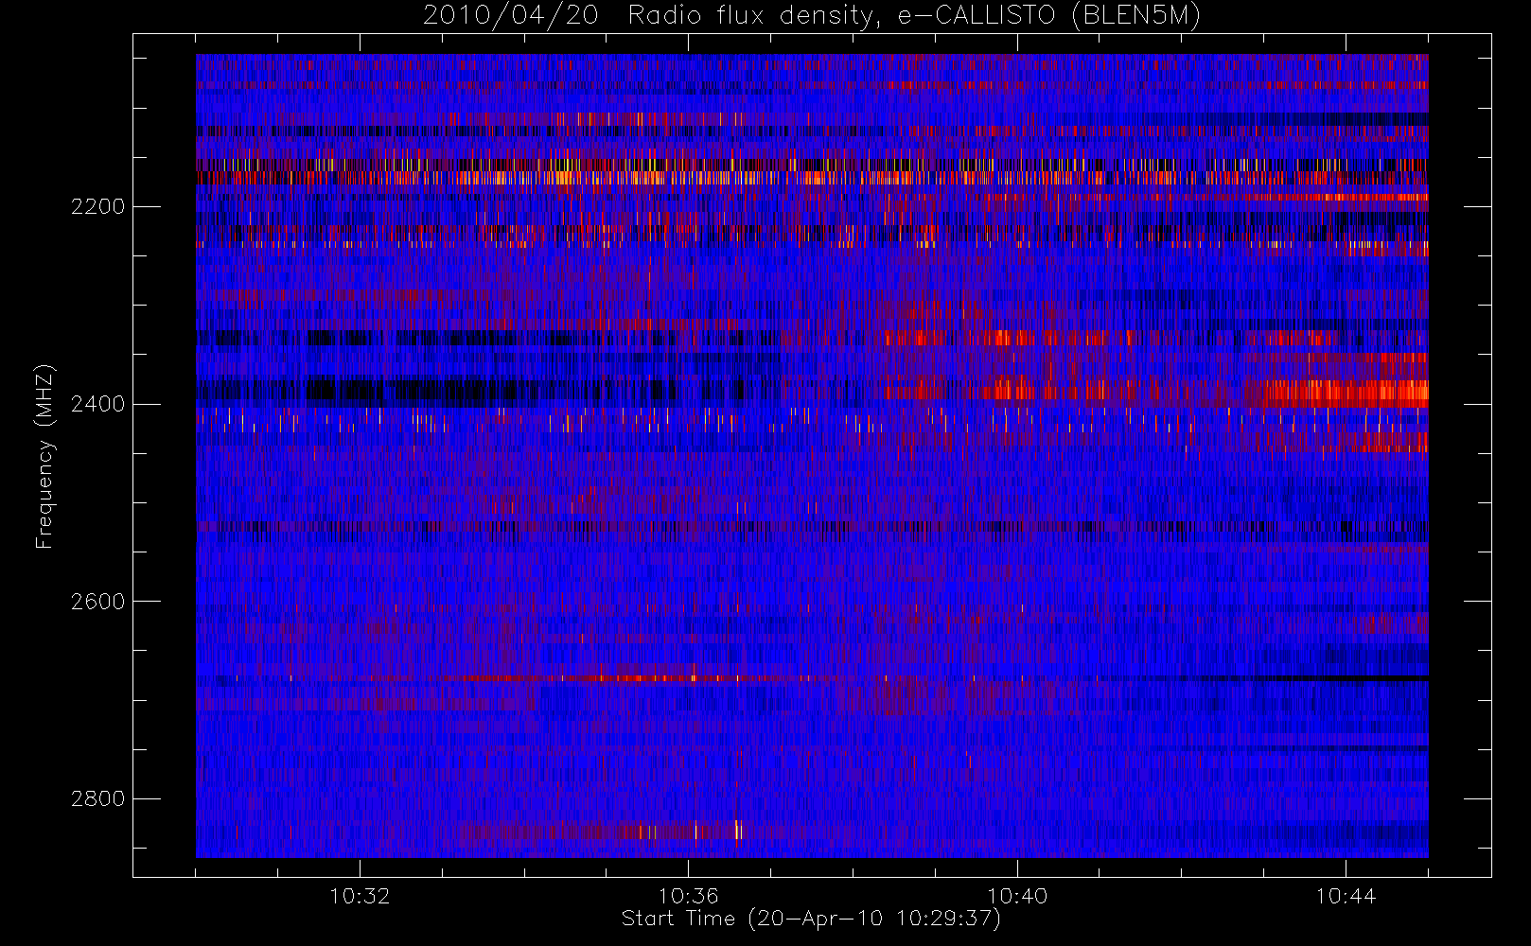Click the 10:40 time tick label
Viewport: 1531px width, 946px height.
pyautogui.click(x=1017, y=896)
